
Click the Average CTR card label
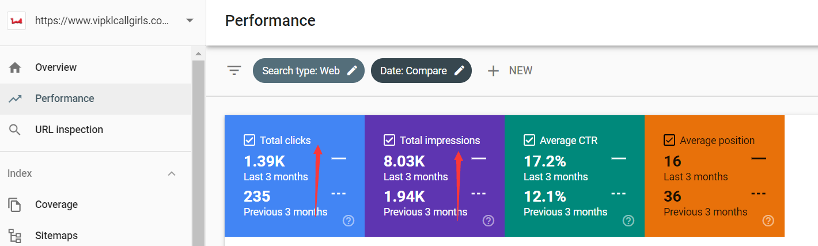click(569, 140)
